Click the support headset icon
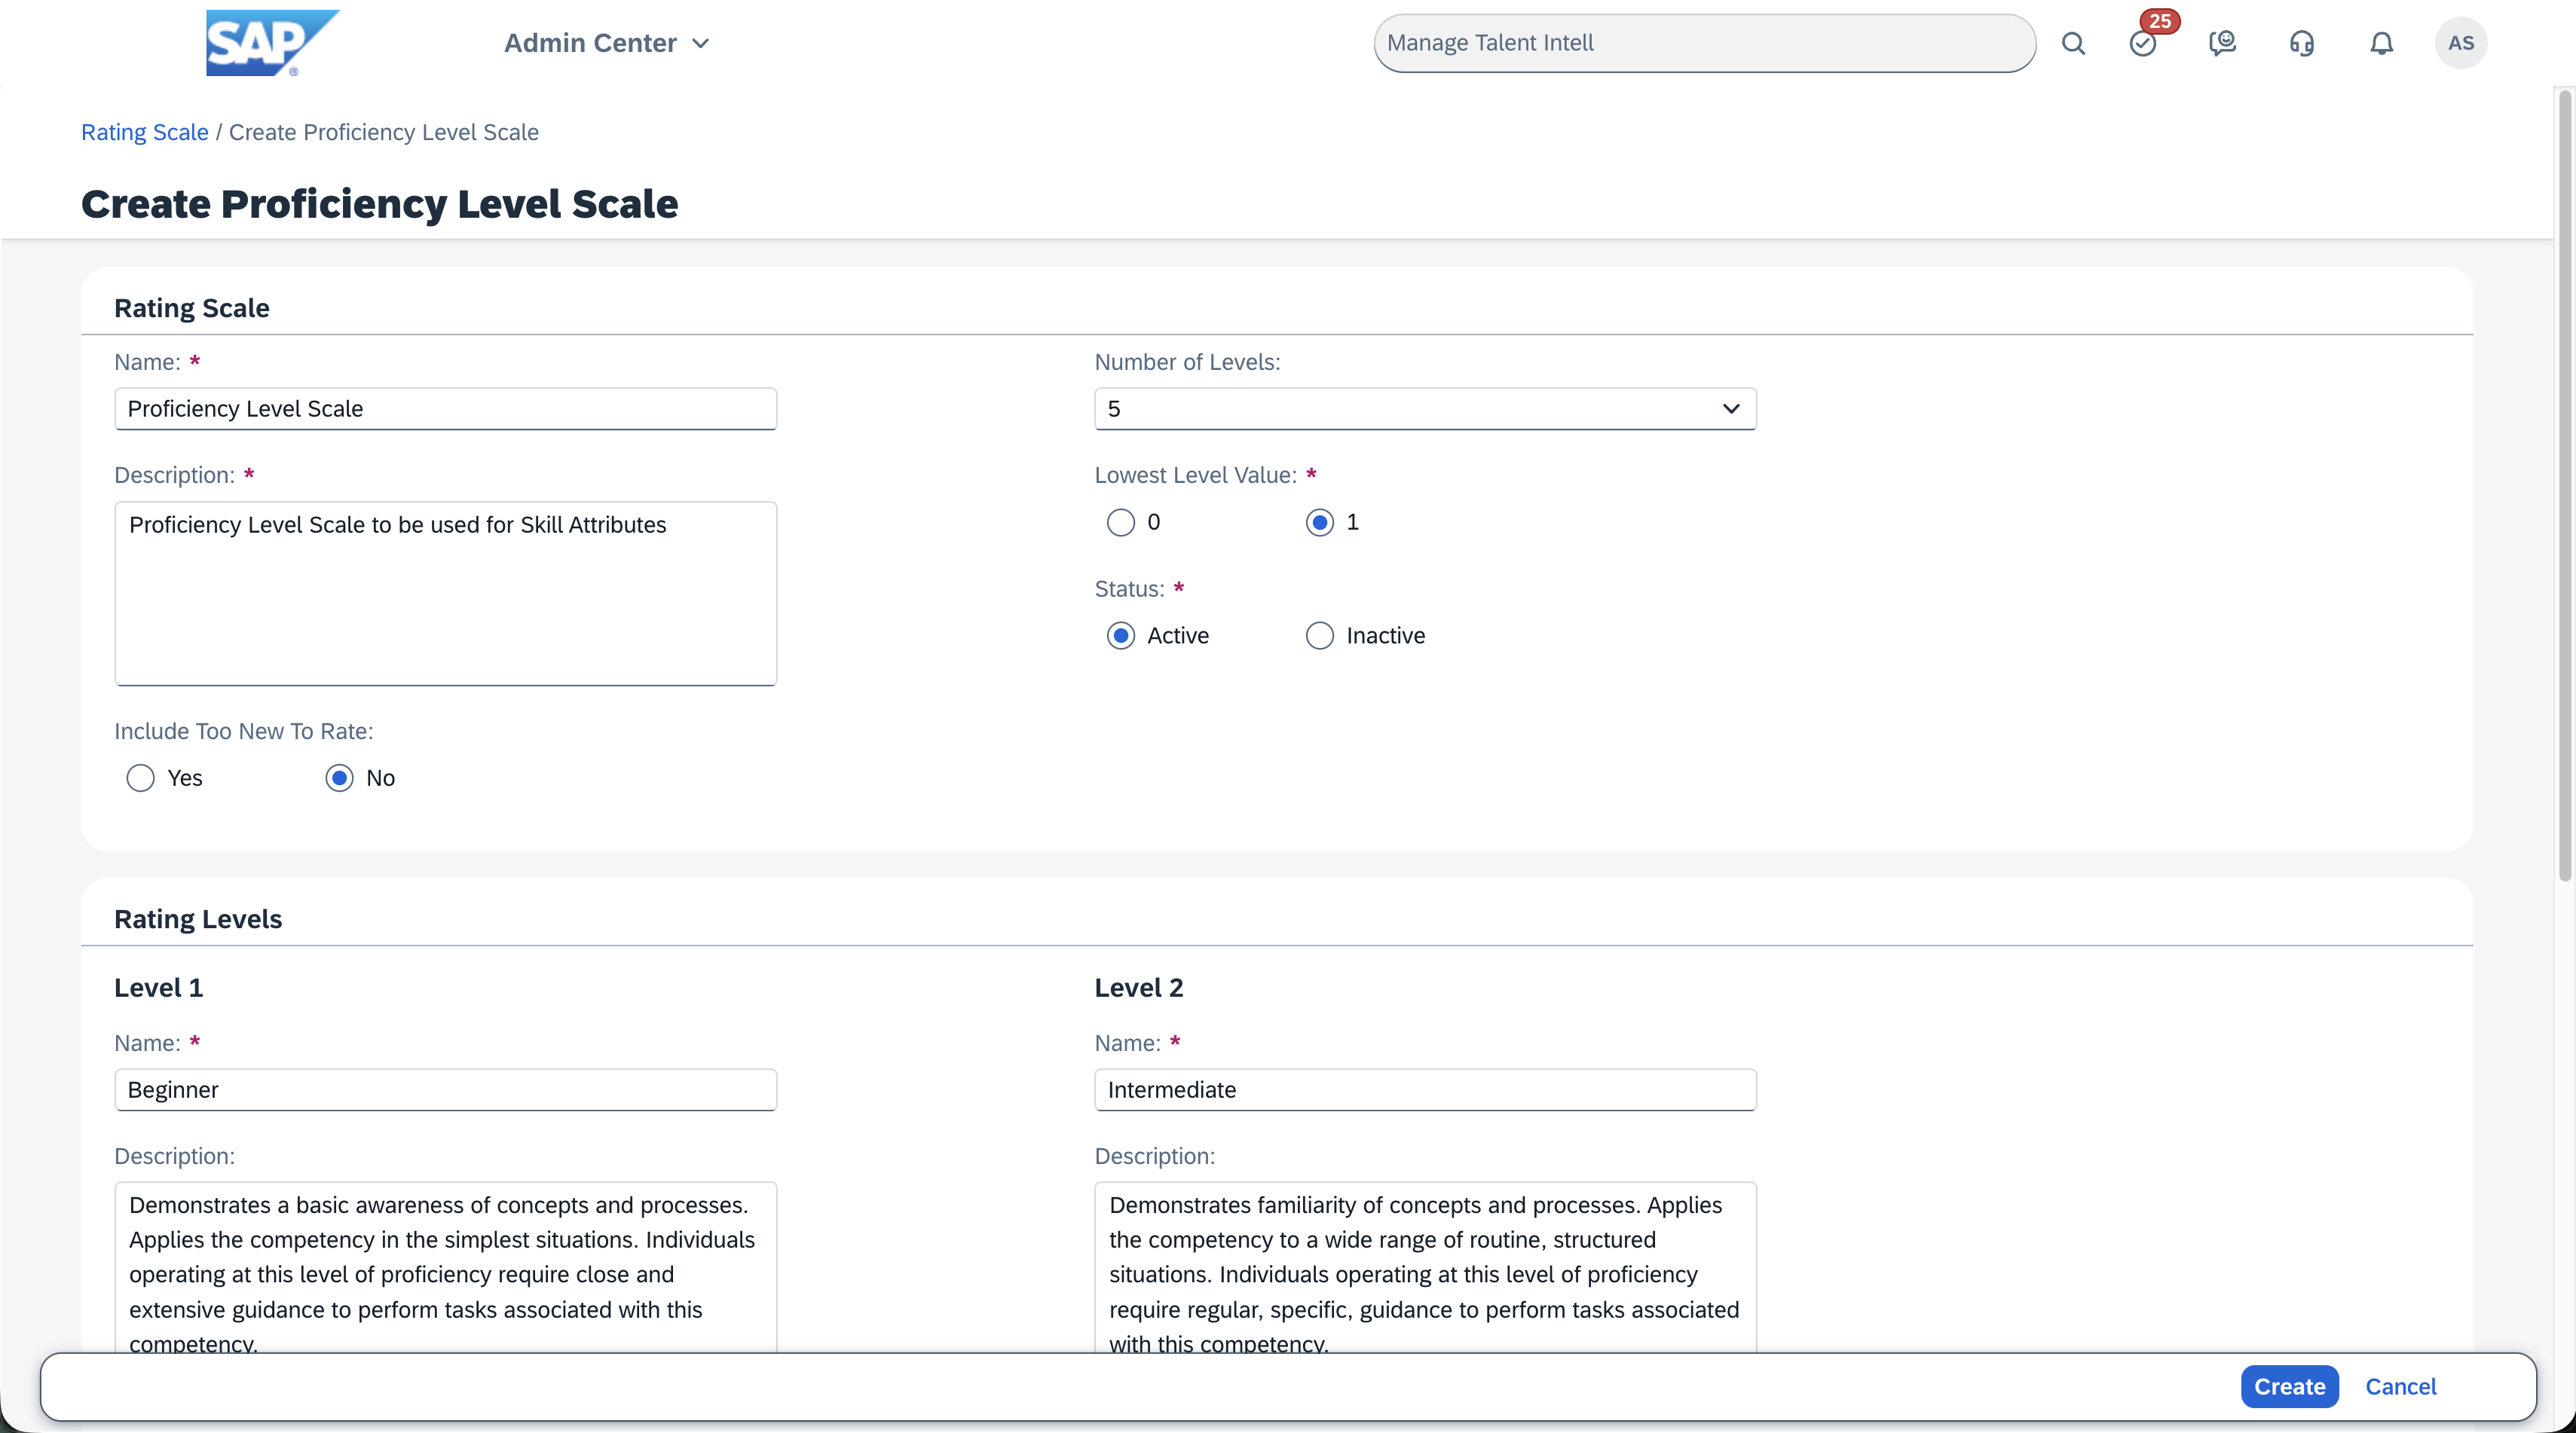2576x1433 pixels. pos(2302,43)
